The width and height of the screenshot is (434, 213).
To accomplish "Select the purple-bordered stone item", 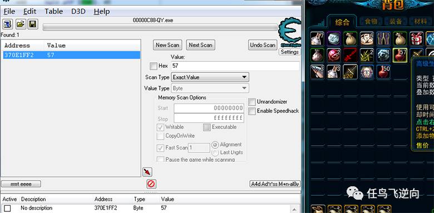I will (x=334, y=39).
